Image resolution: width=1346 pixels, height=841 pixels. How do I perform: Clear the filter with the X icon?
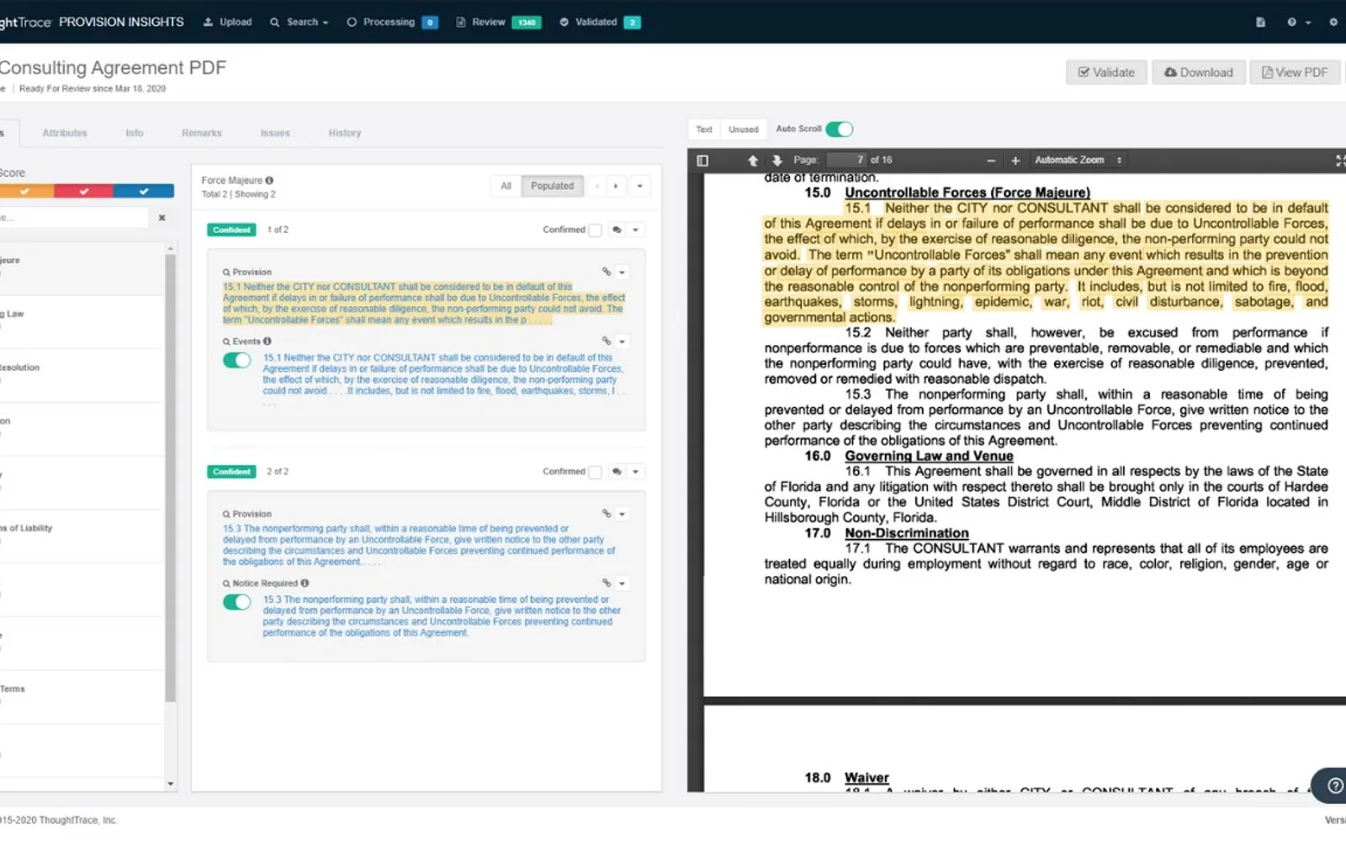(162, 218)
